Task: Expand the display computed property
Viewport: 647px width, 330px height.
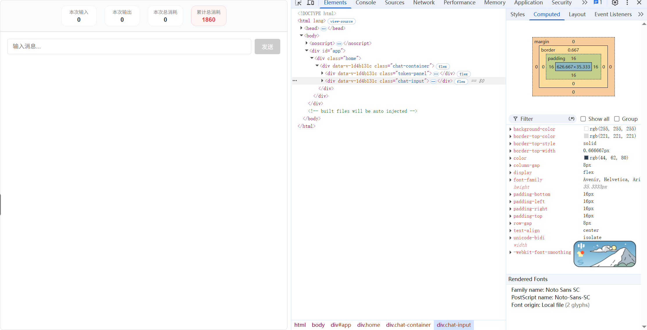Action: point(511,172)
